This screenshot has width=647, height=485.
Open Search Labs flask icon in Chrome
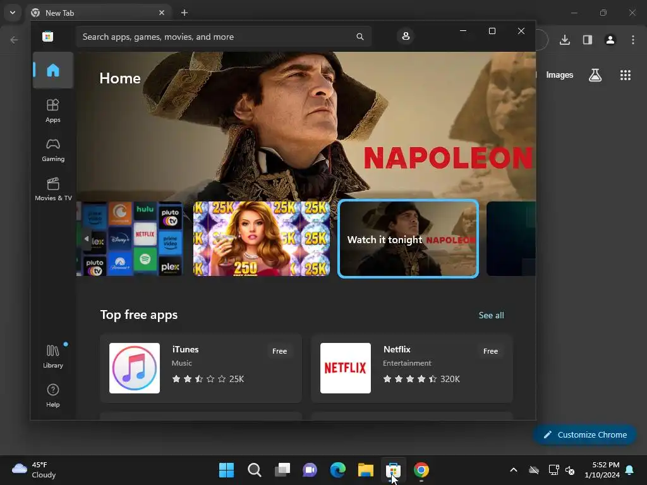tap(595, 75)
